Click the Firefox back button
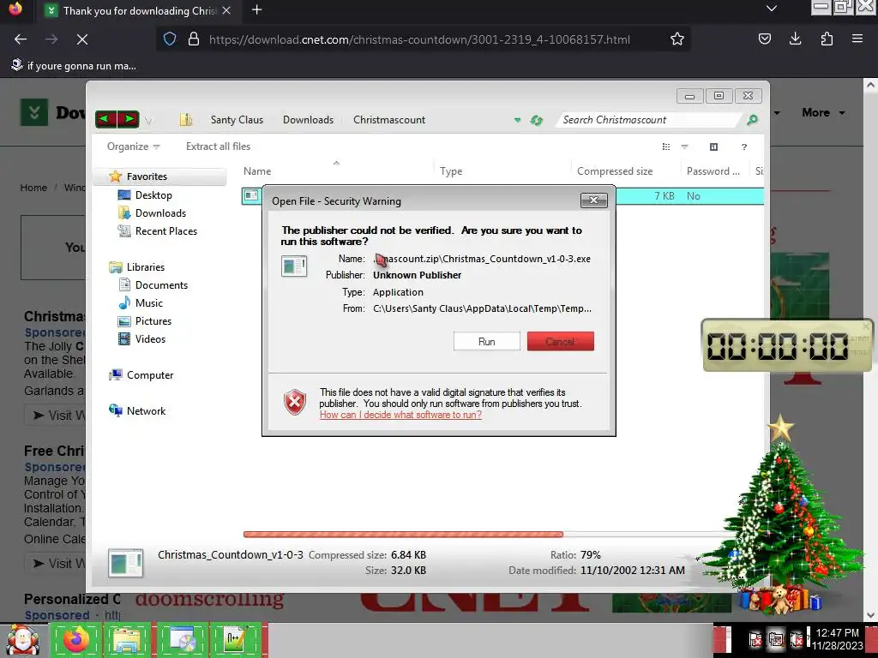 (21, 39)
